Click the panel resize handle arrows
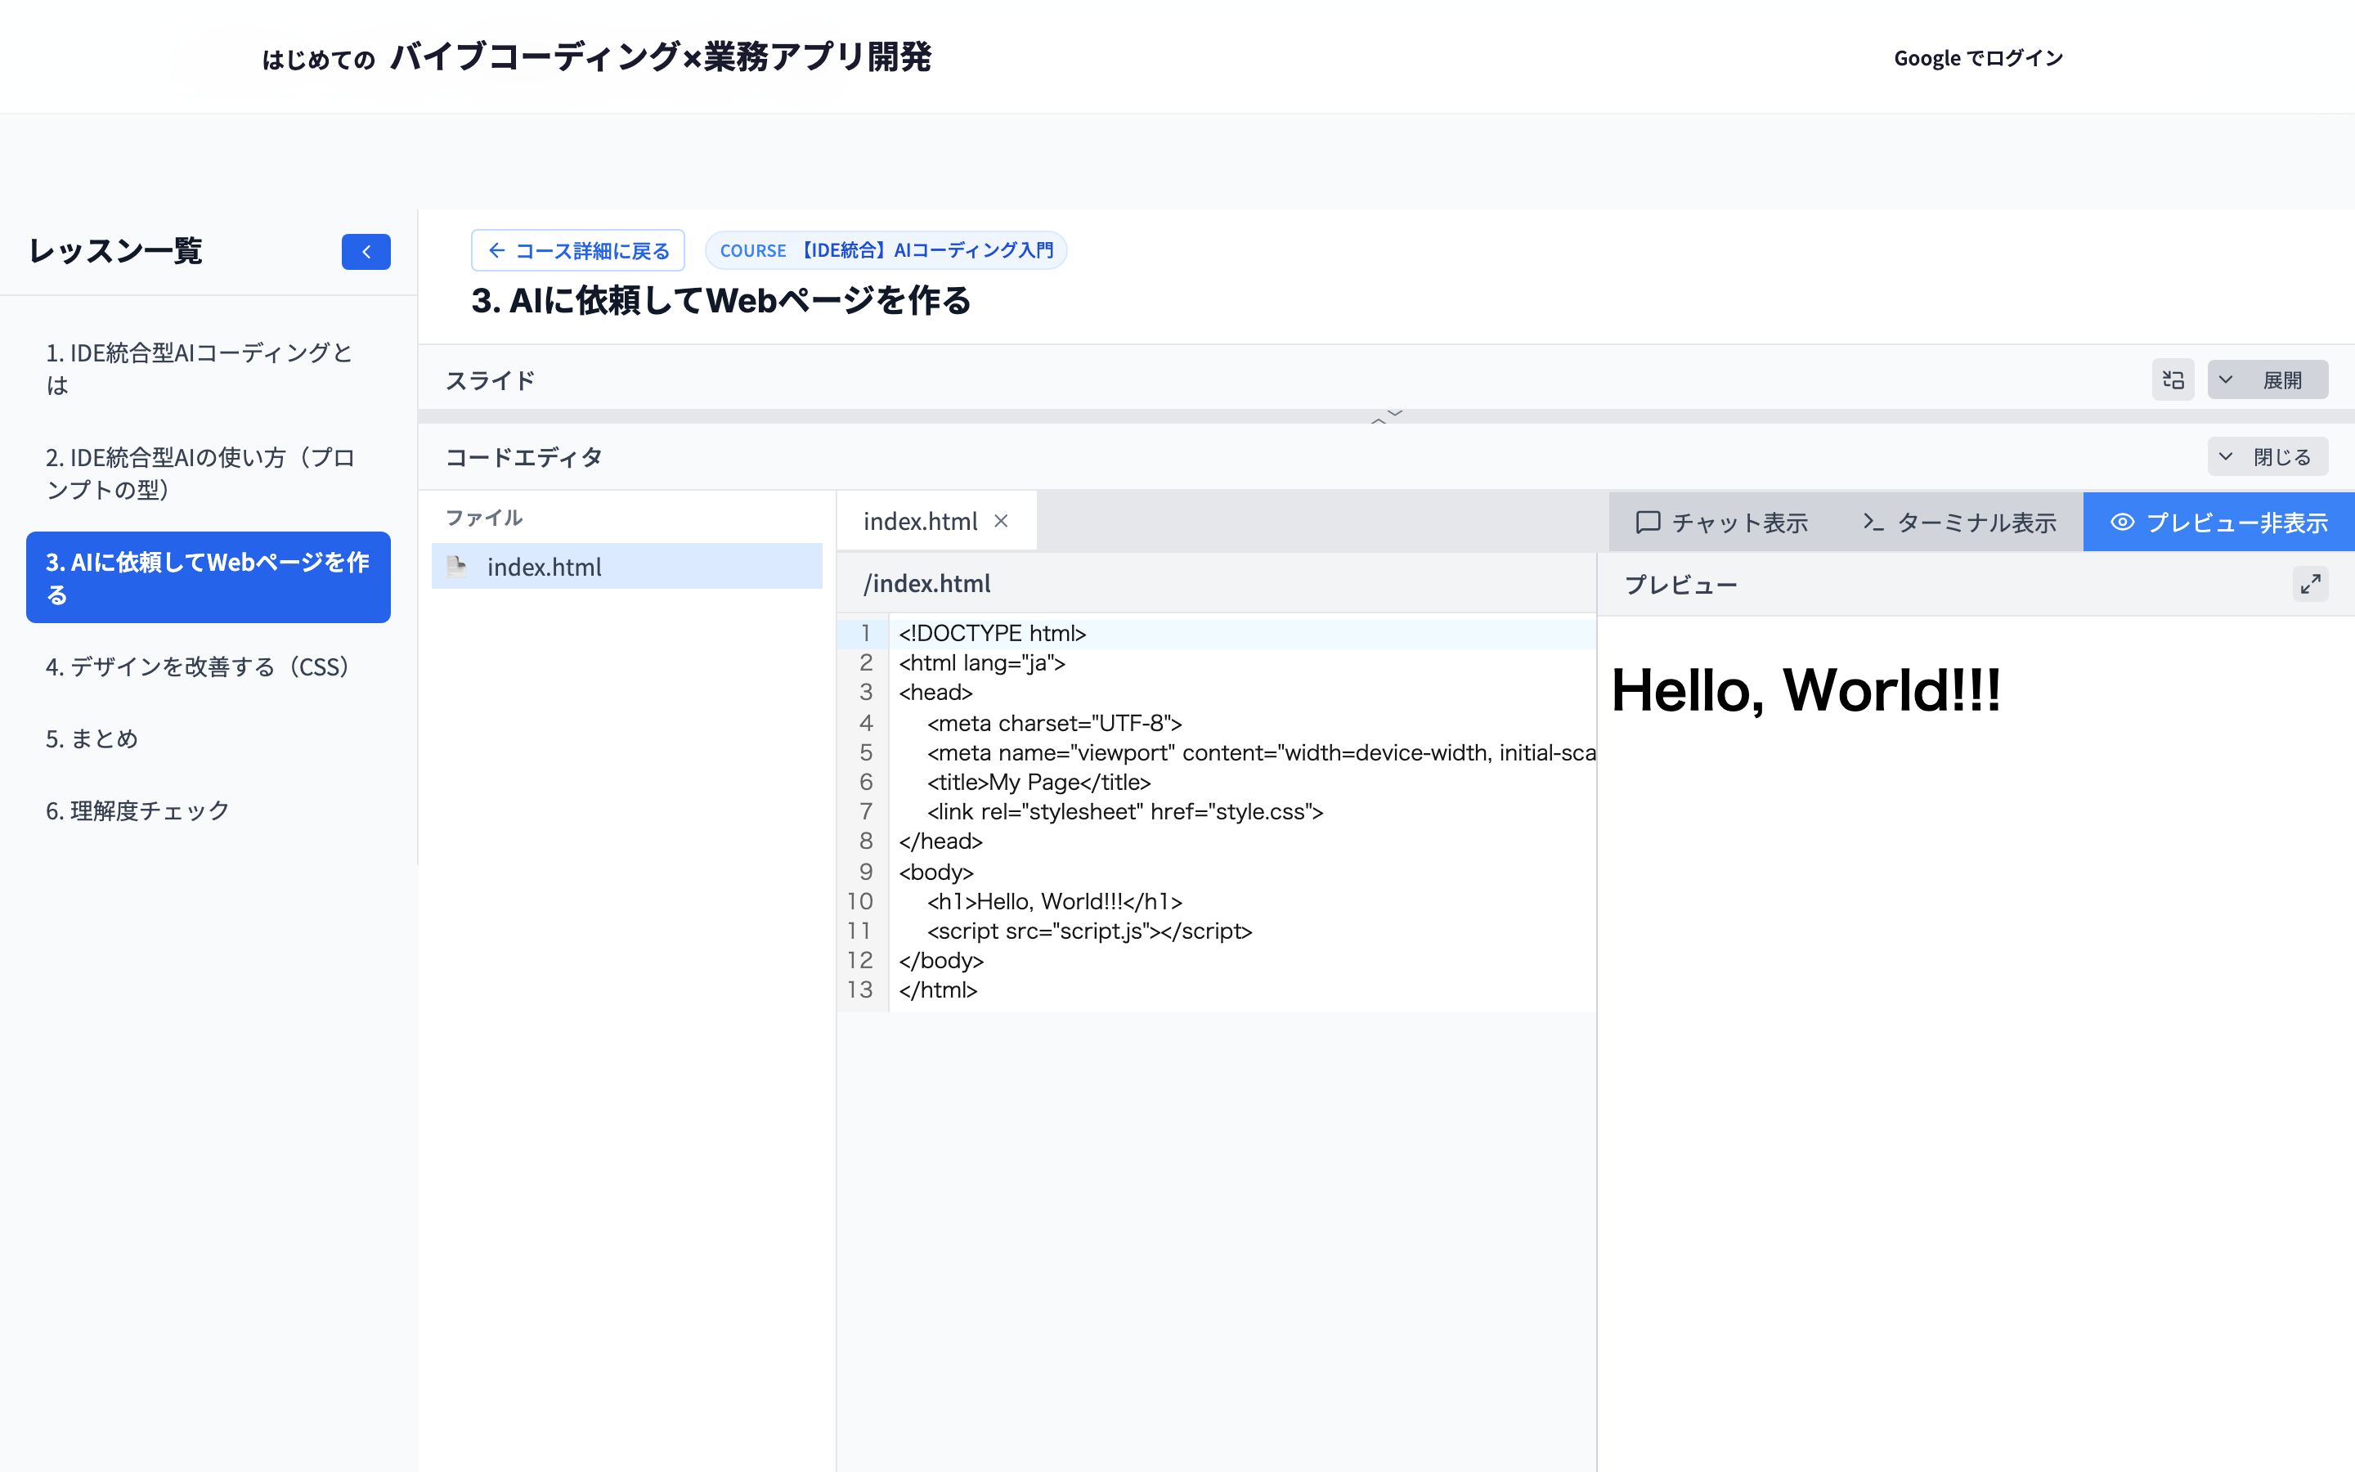The image size is (2355, 1472). tap(1387, 417)
